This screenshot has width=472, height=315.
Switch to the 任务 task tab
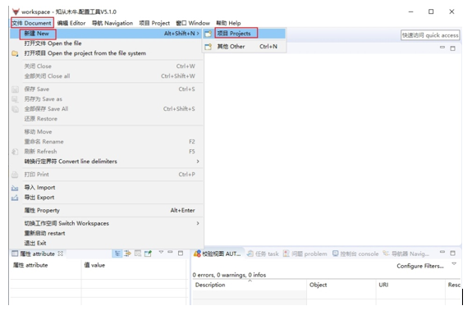coord(263,254)
